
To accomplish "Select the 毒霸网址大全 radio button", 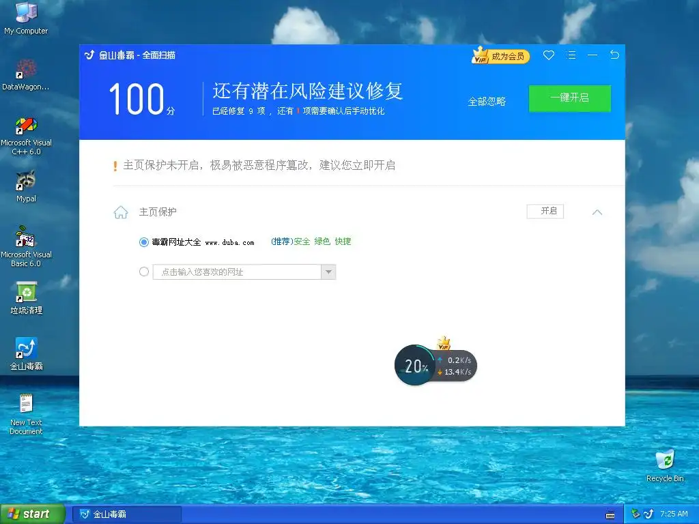I will click(x=143, y=242).
